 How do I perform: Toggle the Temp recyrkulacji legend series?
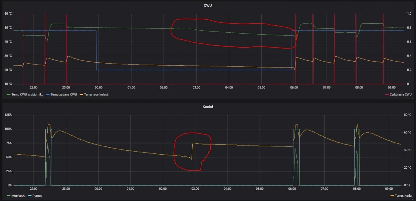(96, 94)
